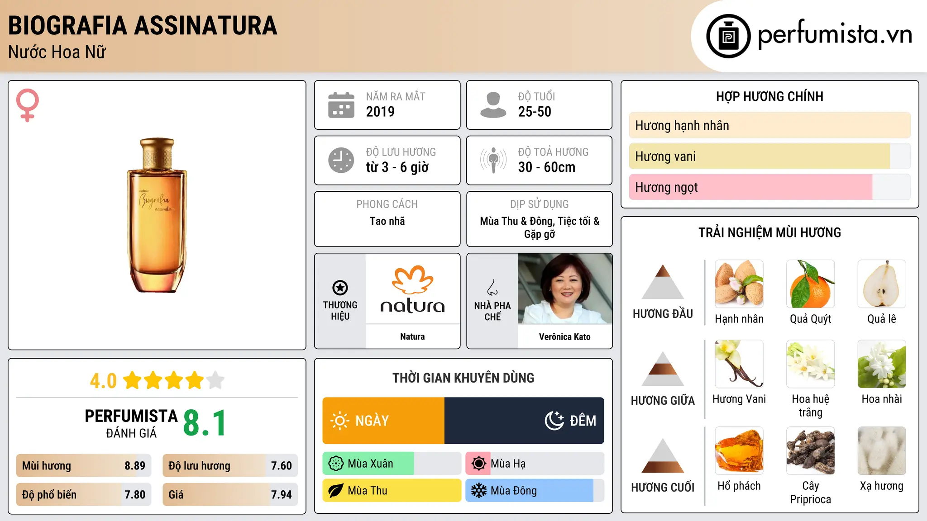This screenshot has width=927, height=521.
Task: Click the star badge icon above Thương hiệu
Action: coord(340,288)
